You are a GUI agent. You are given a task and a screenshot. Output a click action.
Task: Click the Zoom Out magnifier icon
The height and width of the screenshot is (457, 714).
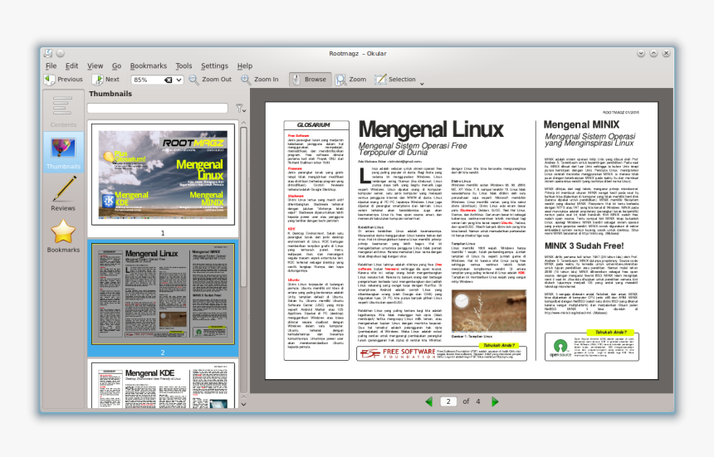tap(193, 80)
